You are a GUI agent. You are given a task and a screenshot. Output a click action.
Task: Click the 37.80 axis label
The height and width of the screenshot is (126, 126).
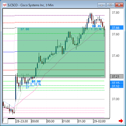click(116, 13)
